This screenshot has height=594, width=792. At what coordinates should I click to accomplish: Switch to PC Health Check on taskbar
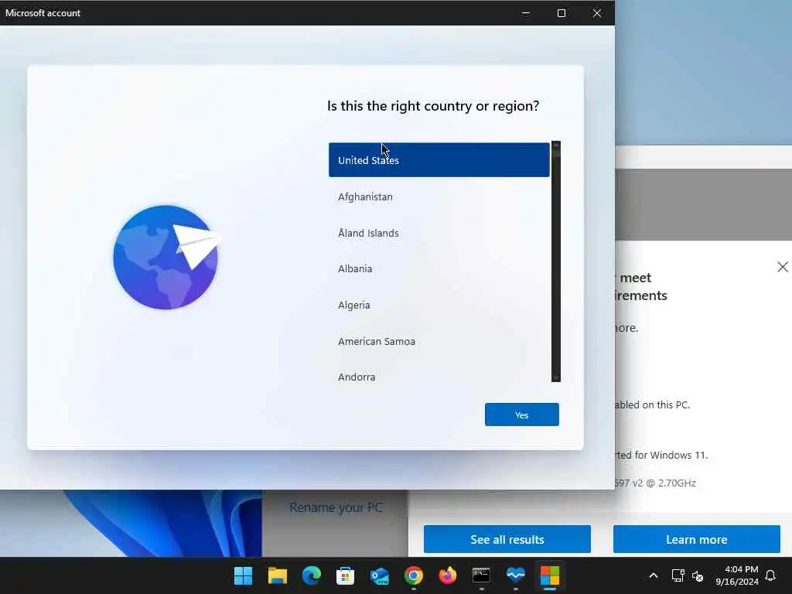tap(516, 575)
